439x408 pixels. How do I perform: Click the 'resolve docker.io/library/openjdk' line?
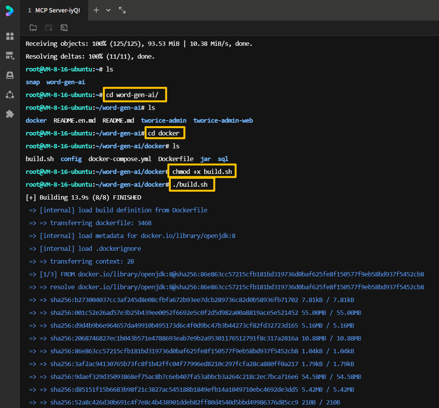point(227,287)
